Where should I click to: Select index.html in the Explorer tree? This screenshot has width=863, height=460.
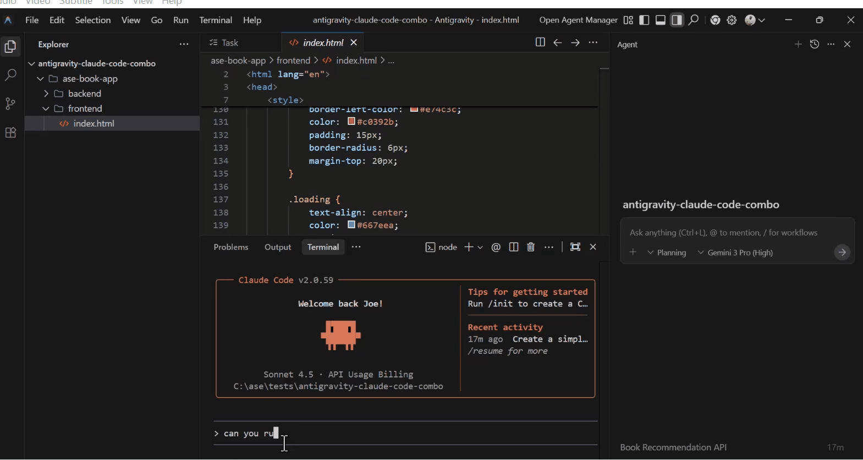tap(112, 124)
